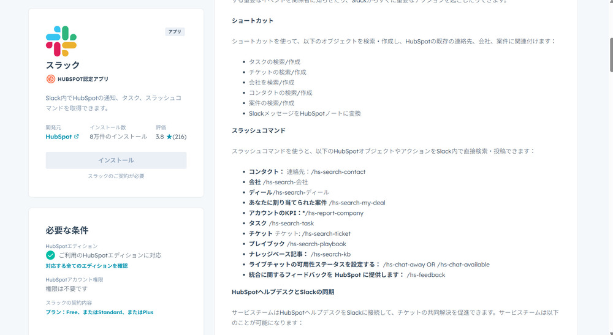Viewport: 613px width, 335px height.
Task: Click the 権限は不要です text
Action: [67, 289]
